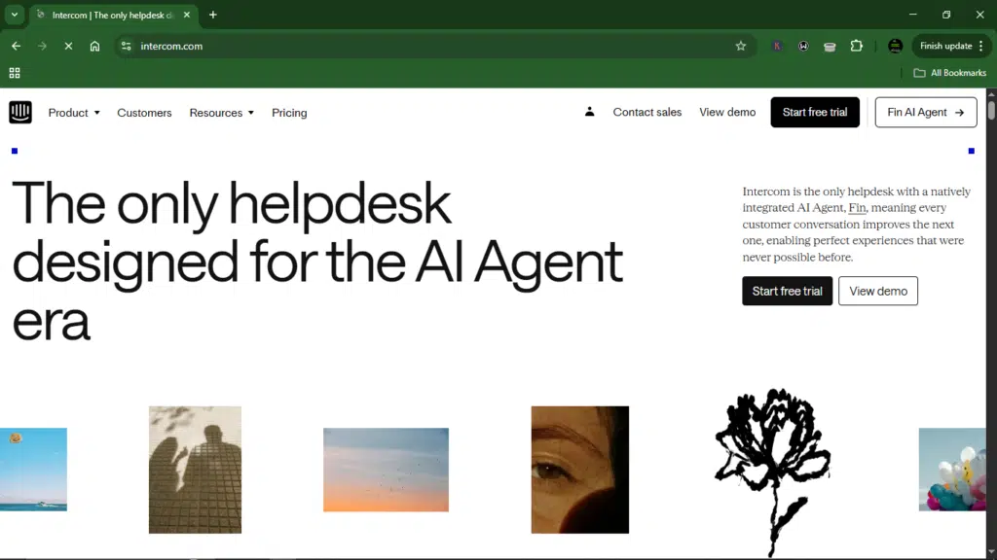
Task: Open the tab search dropdown arrow
Action: (15, 15)
